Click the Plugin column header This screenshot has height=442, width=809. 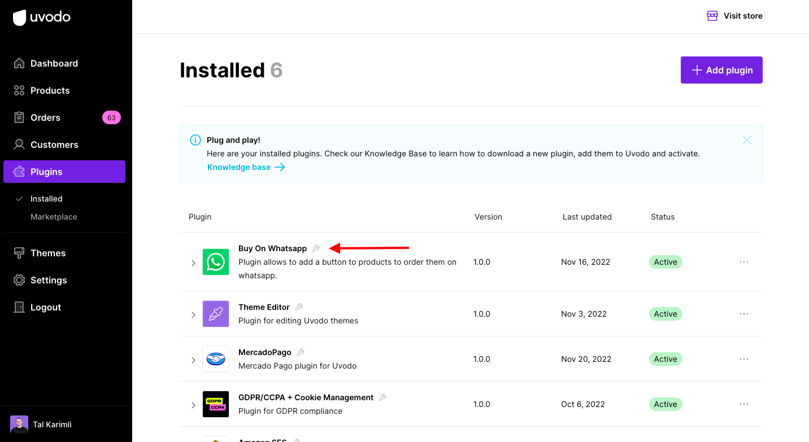(x=200, y=217)
